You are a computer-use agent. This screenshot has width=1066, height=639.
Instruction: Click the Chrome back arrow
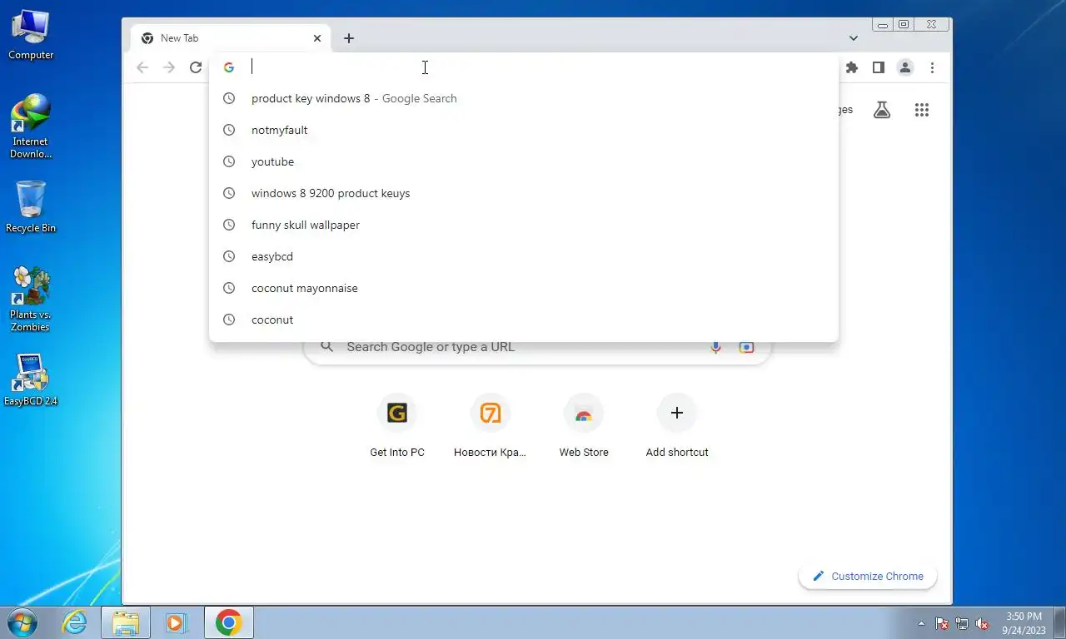point(142,67)
